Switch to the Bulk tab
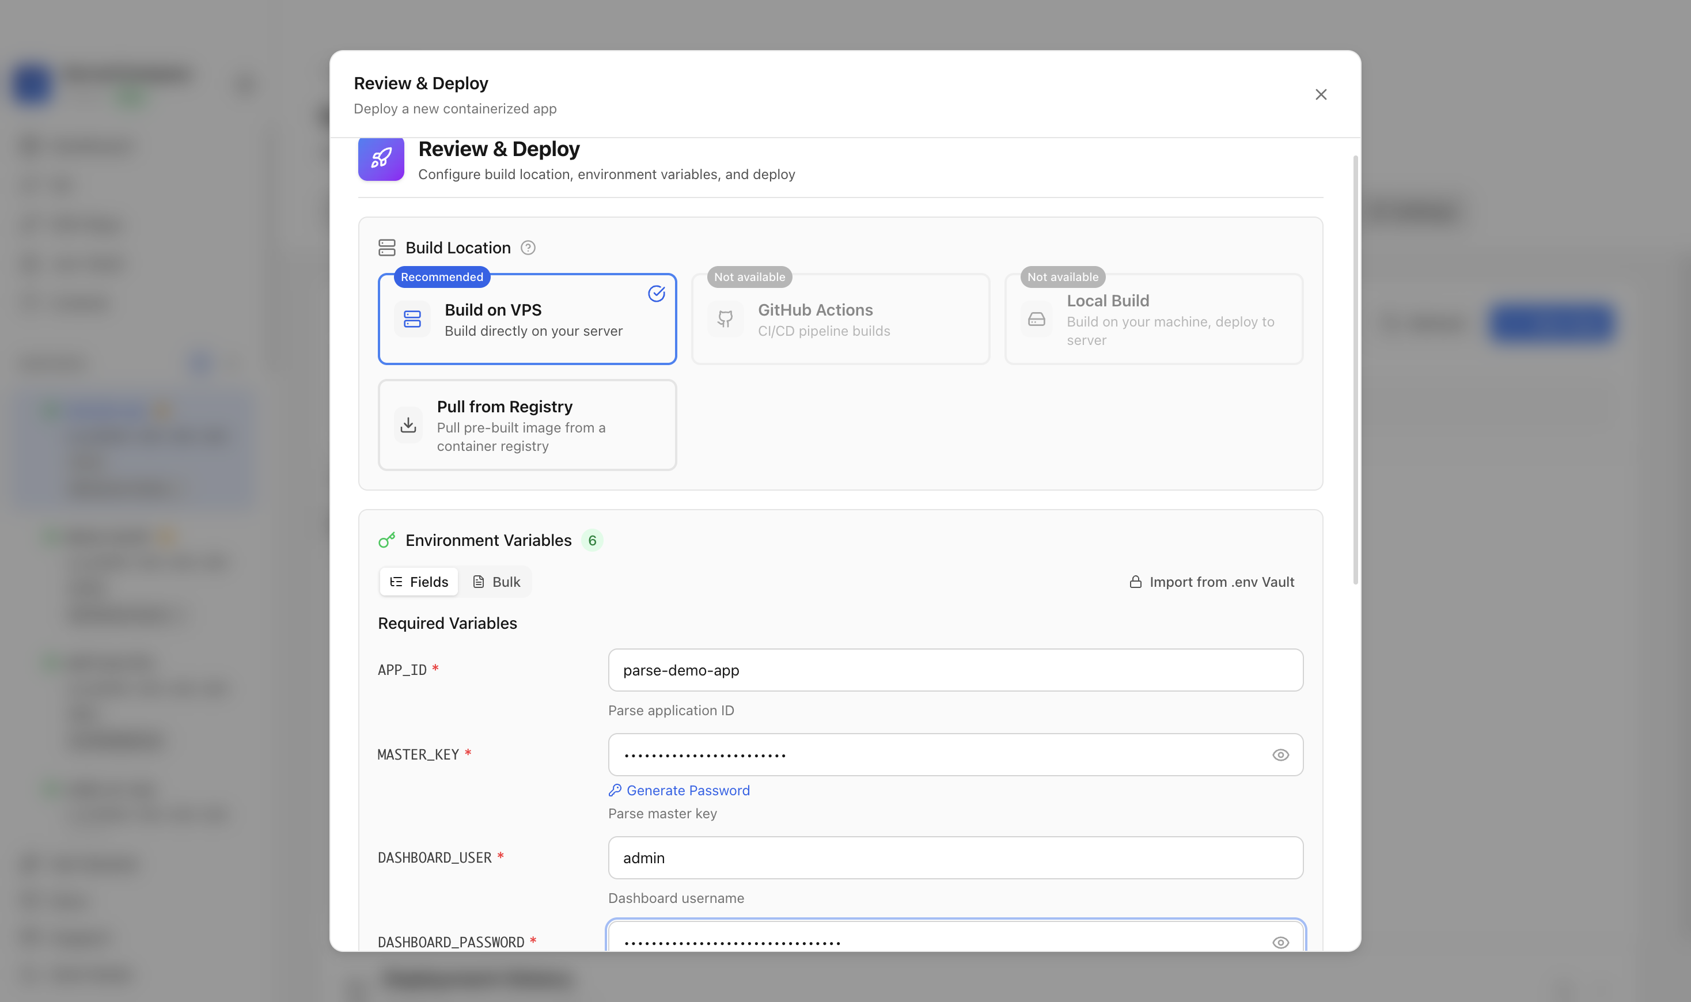Viewport: 1691px width, 1002px height. tap(496, 582)
